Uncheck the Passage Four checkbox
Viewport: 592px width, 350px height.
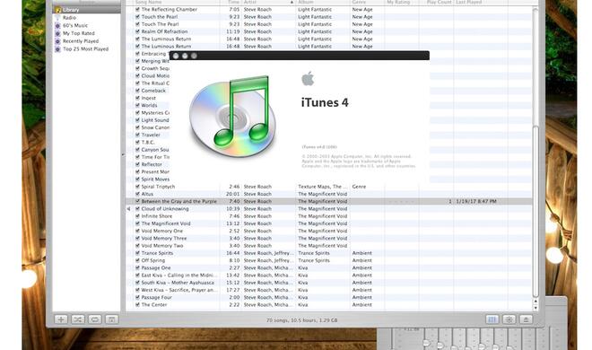pyautogui.click(x=137, y=298)
